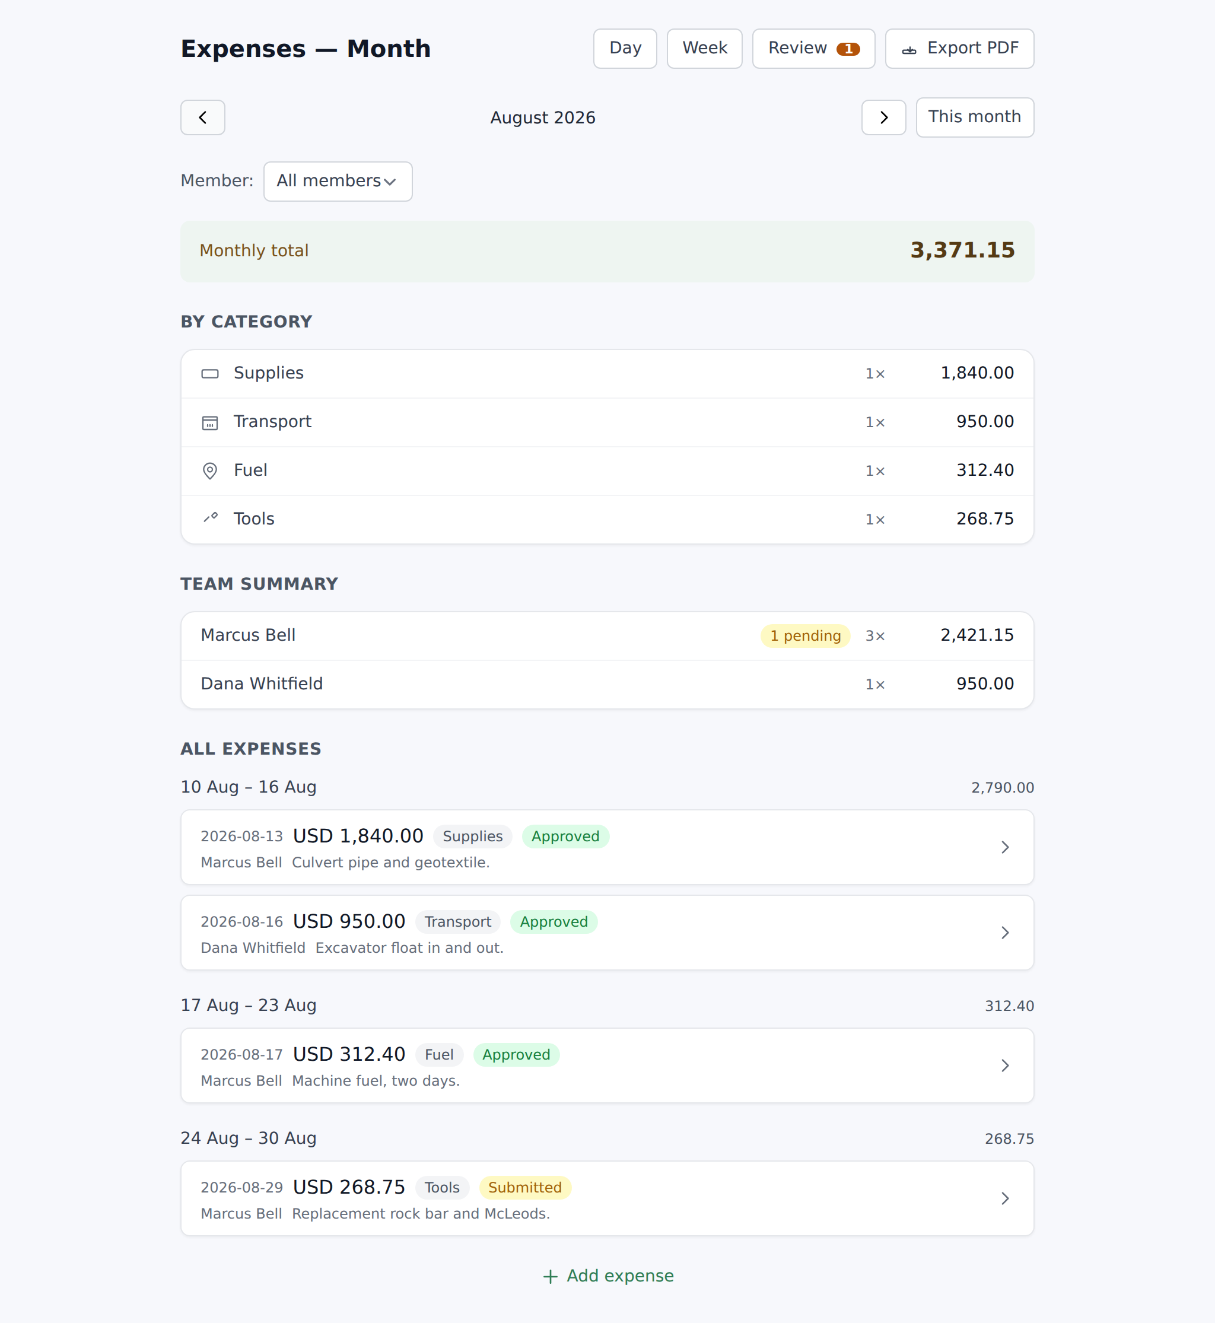Click the August 2026 month label

(x=543, y=117)
